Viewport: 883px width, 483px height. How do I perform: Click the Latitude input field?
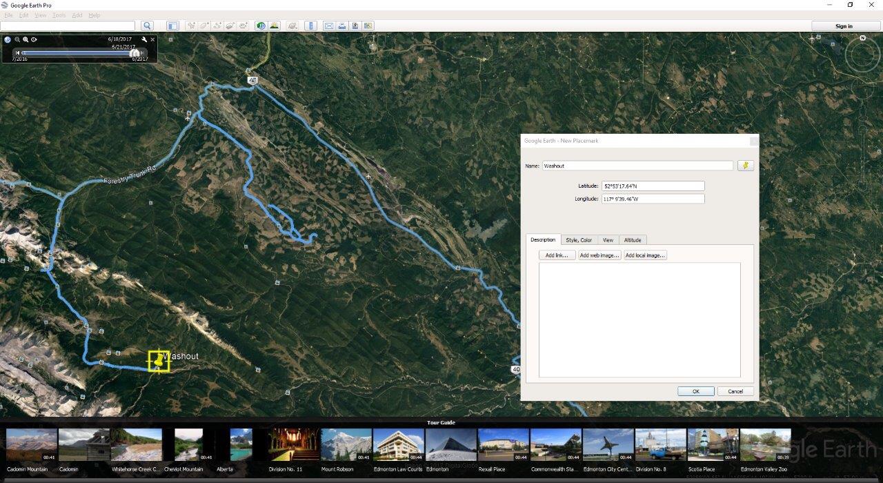click(x=653, y=186)
